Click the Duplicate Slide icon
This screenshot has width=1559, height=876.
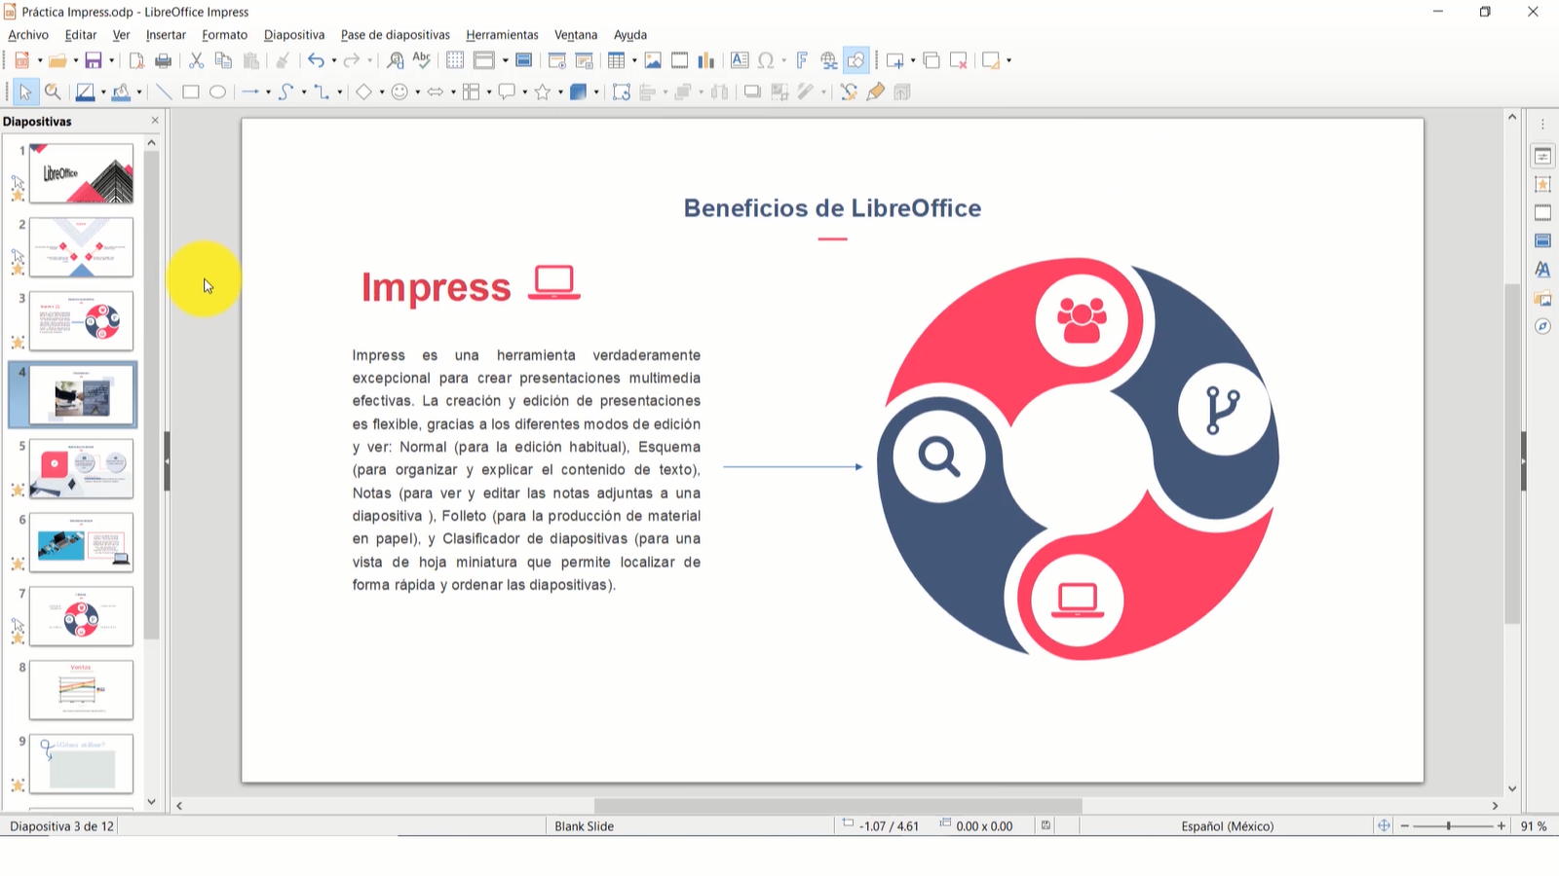tap(932, 60)
